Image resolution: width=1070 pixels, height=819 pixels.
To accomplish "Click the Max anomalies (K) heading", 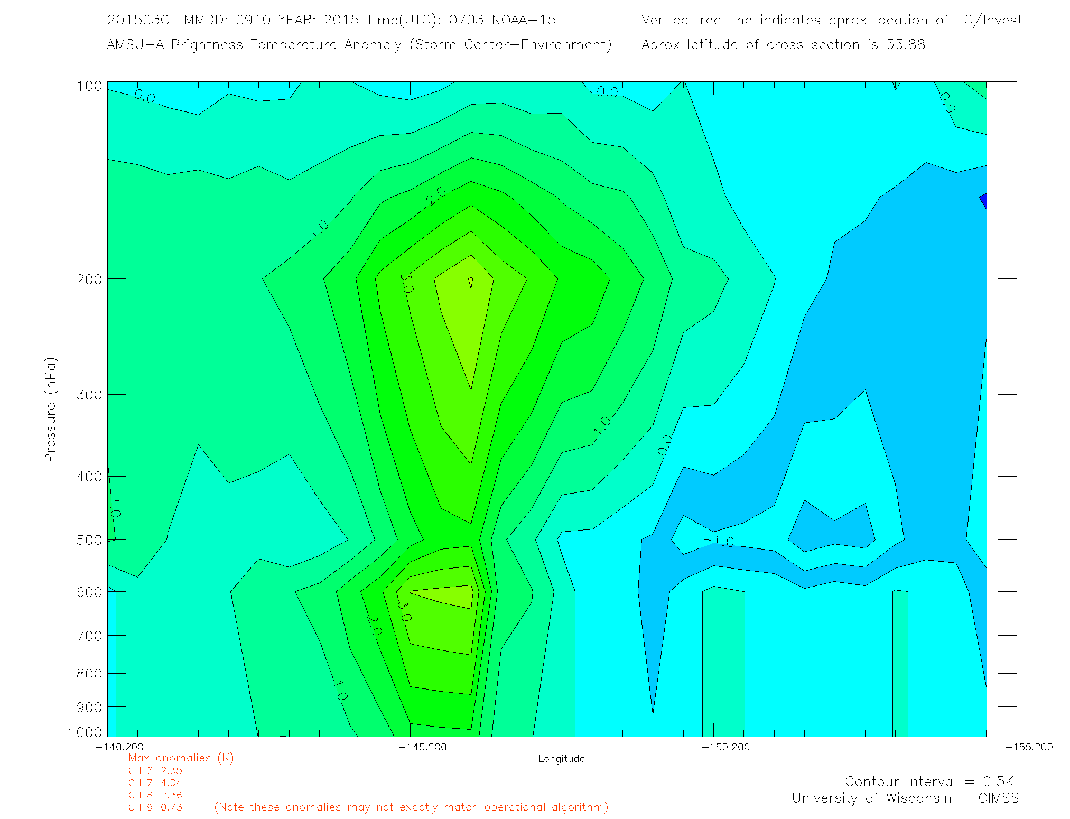I will [x=181, y=758].
